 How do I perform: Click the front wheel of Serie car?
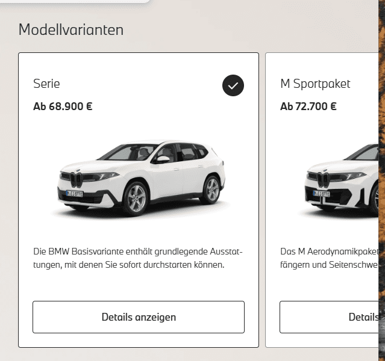point(135,198)
